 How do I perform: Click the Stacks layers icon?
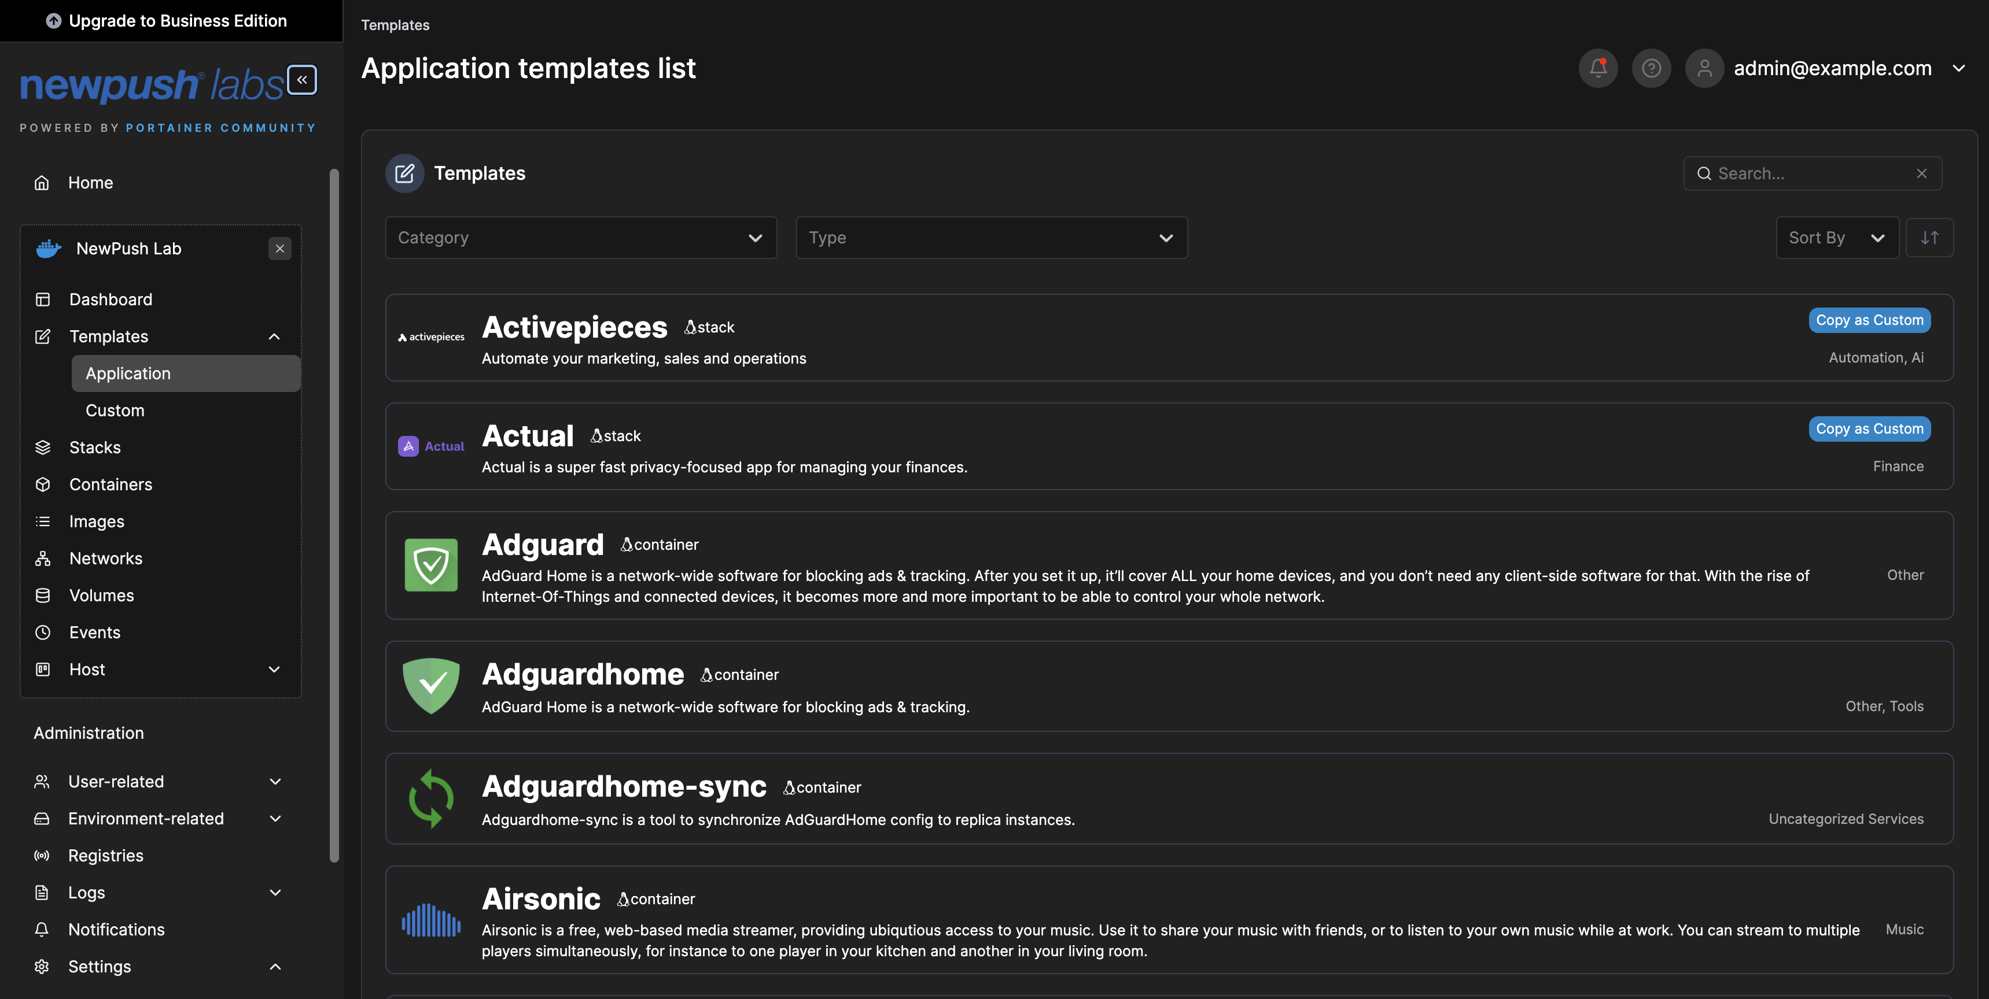(x=42, y=447)
